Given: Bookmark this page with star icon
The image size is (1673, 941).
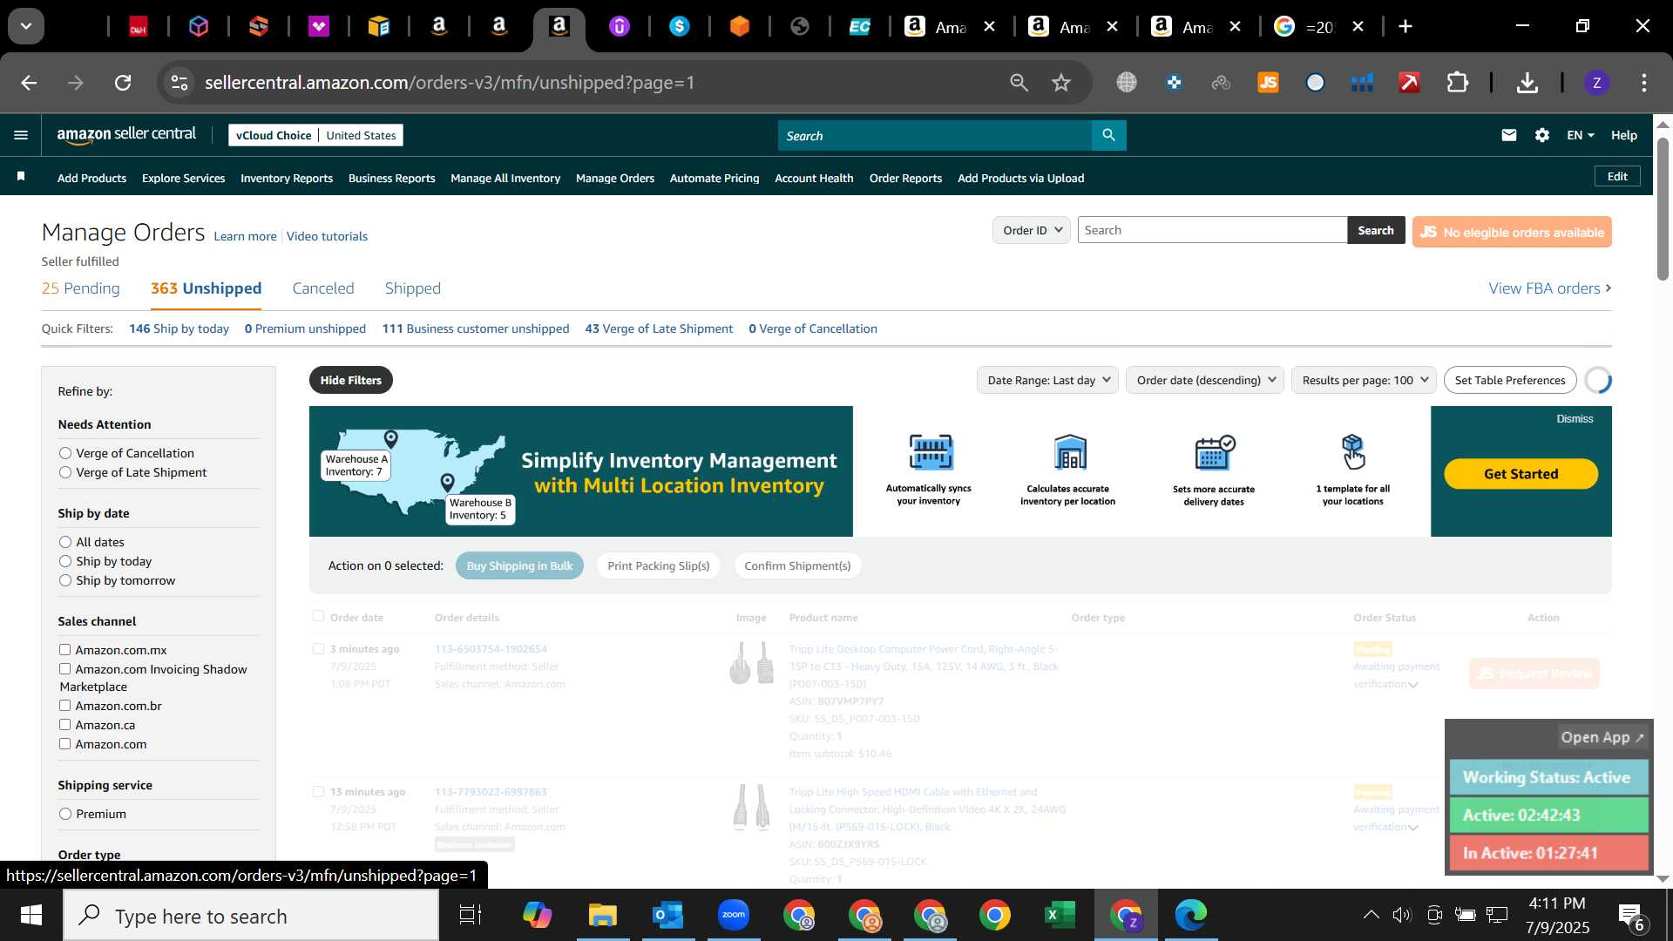Looking at the screenshot, I should tap(1060, 83).
